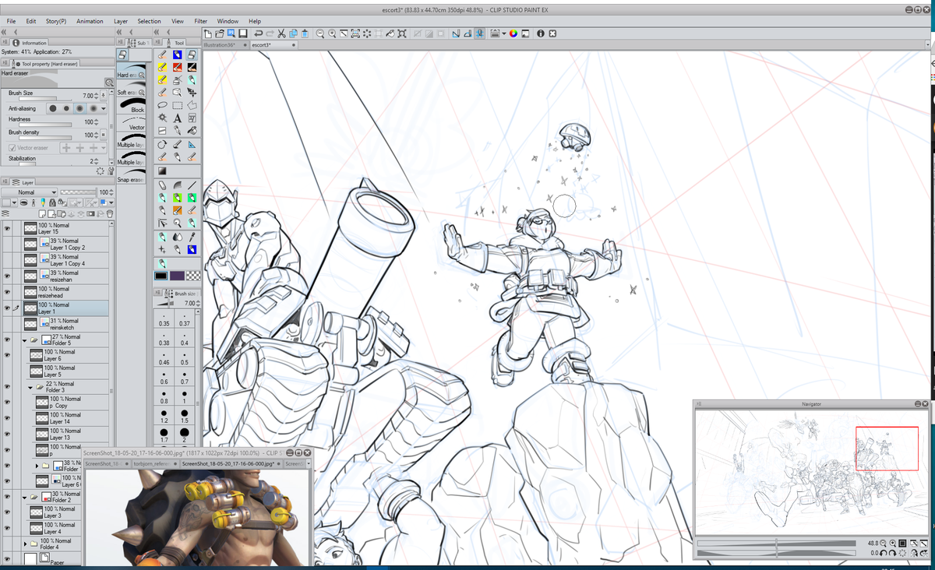Click the New document icon

tap(208, 33)
